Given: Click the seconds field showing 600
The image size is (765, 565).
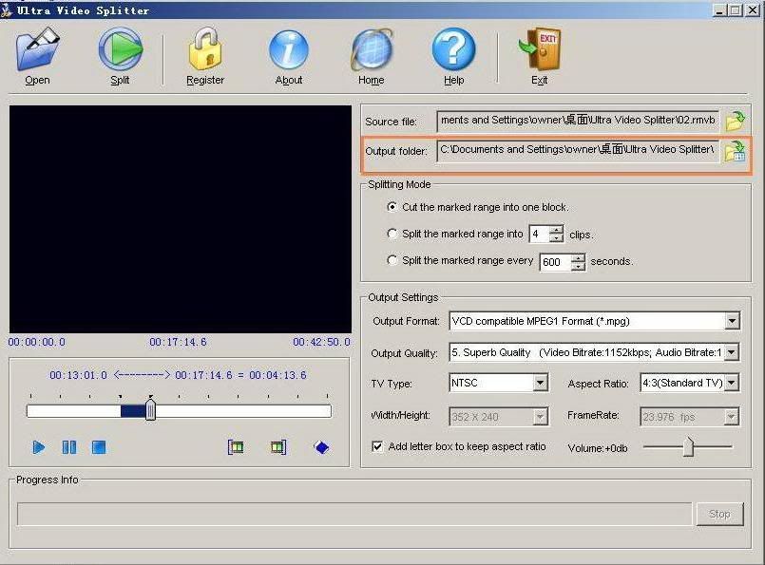Looking at the screenshot, I should 555,262.
